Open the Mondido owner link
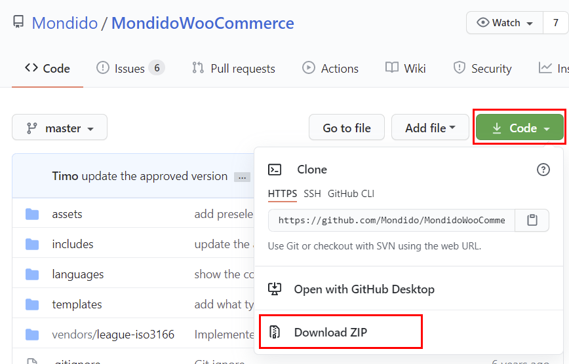The image size is (569, 364). pyautogui.click(x=65, y=23)
